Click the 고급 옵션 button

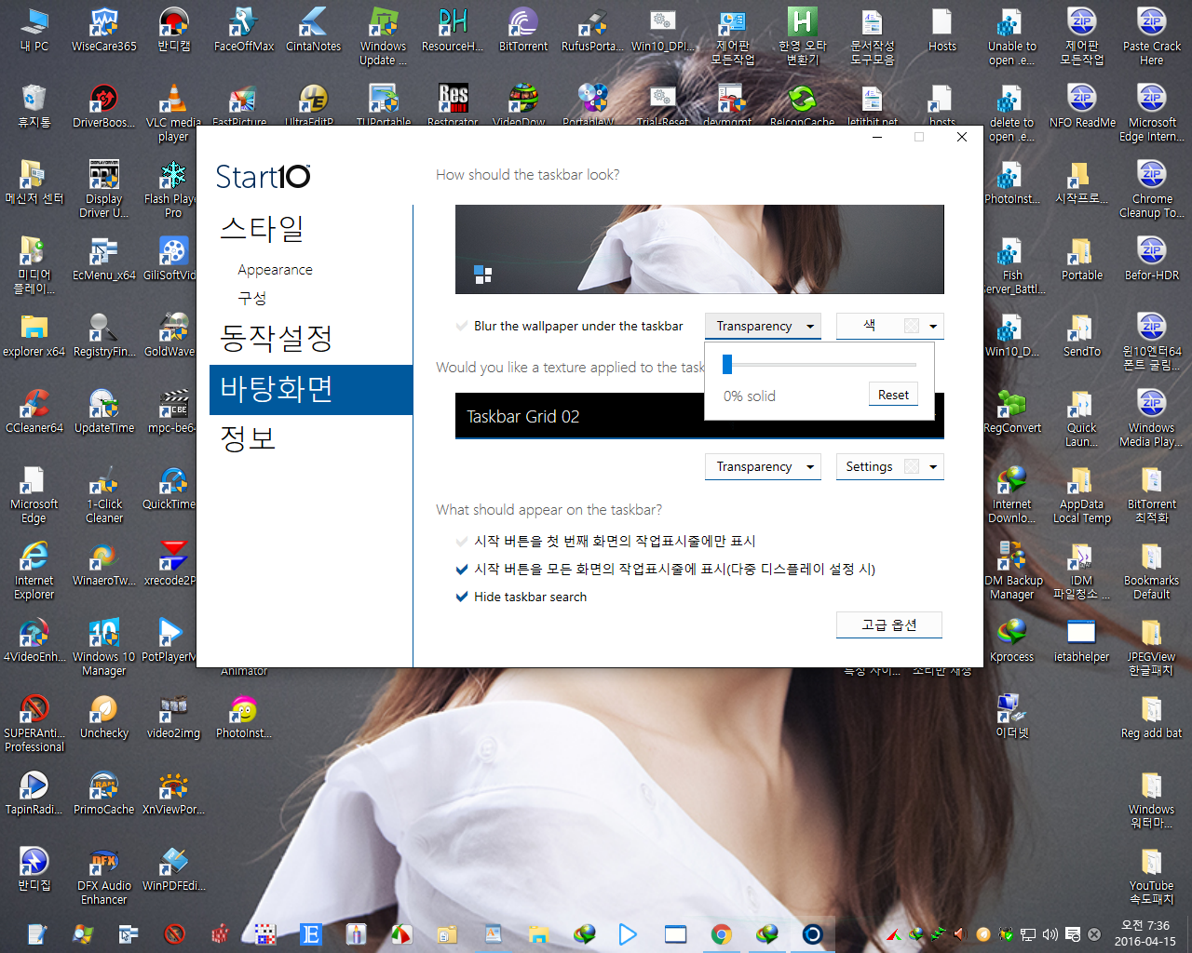coord(888,624)
